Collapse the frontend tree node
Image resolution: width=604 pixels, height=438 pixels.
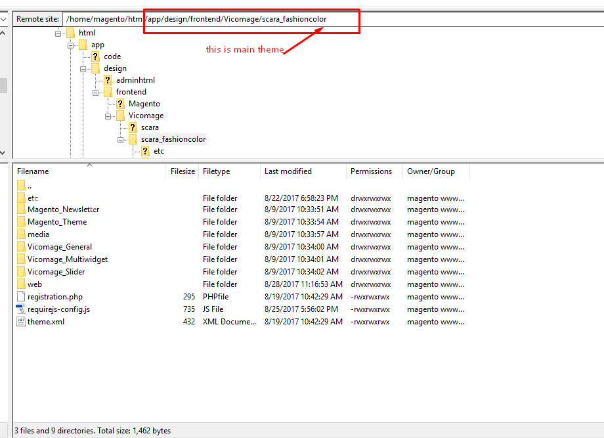click(x=96, y=93)
